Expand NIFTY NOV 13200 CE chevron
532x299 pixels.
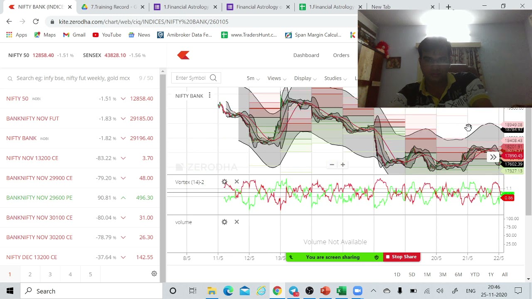tap(123, 158)
